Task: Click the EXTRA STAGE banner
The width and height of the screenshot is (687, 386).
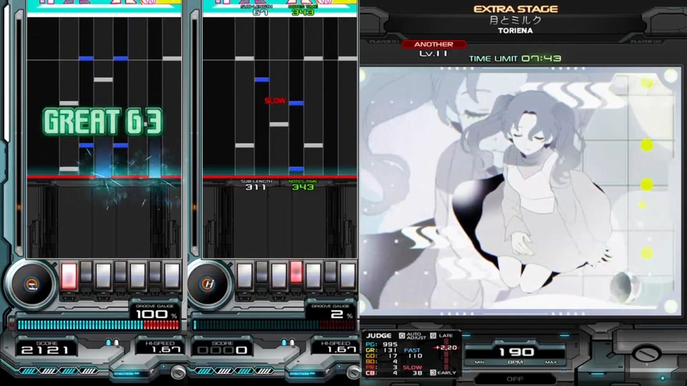Action: click(515, 9)
